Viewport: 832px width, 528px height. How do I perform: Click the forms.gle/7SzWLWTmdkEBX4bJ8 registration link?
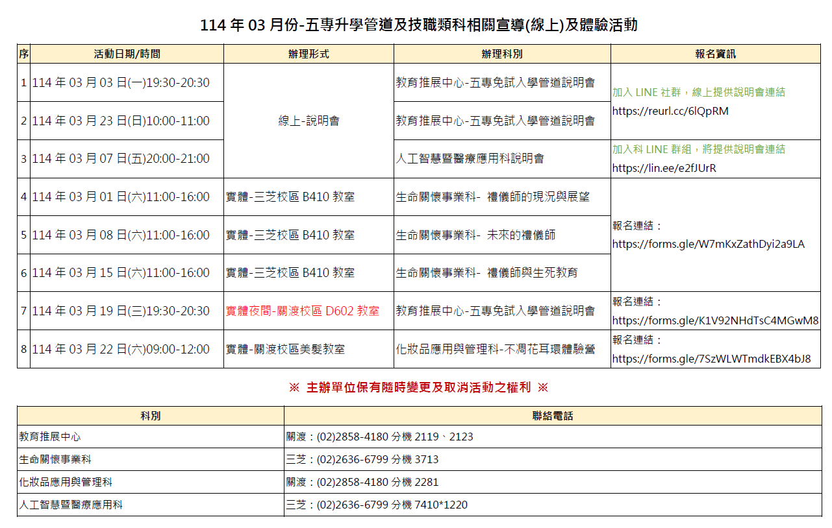[711, 359]
